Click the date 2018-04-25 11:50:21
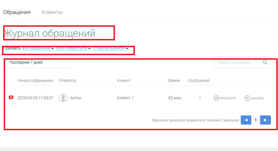This screenshot has width=278, height=151. 35,98
